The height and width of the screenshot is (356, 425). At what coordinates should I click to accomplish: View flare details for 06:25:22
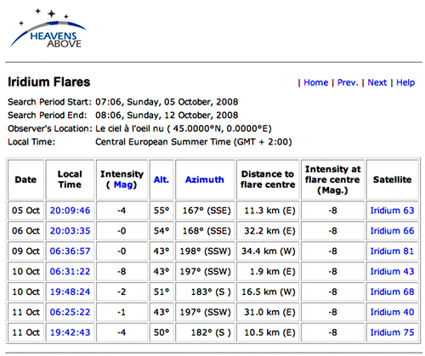70,312
